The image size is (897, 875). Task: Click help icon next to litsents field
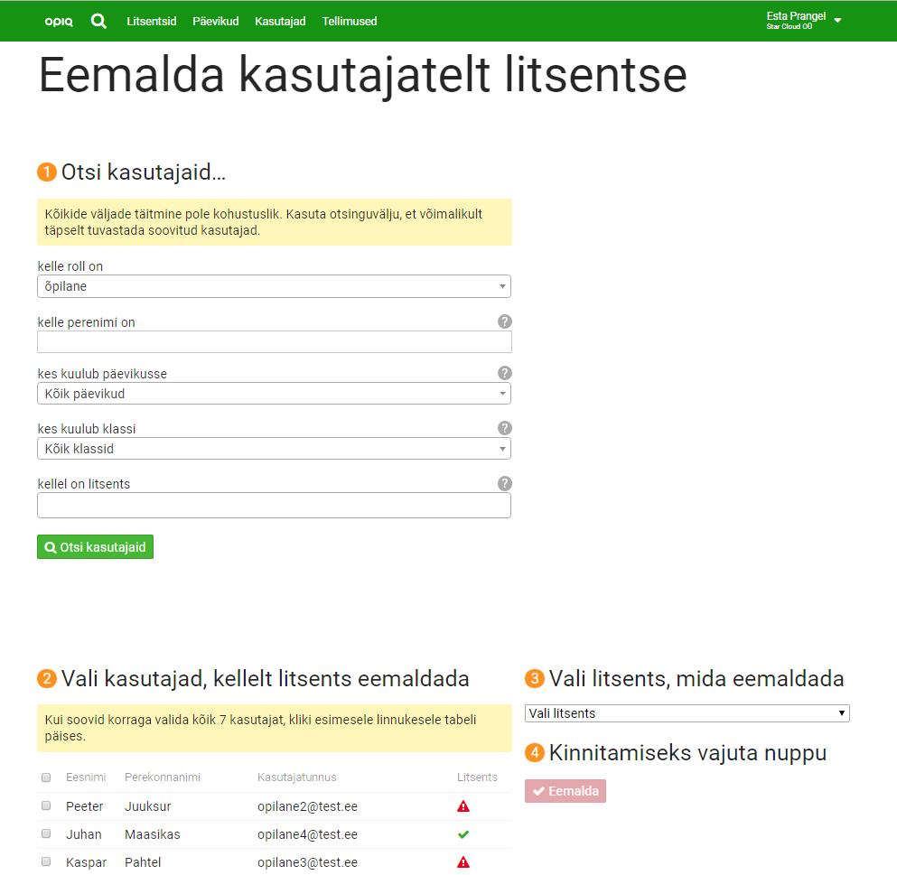[505, 483]
